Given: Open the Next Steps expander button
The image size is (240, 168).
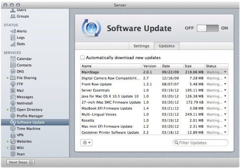Looking at the screenshot, I should pos(20,162).
